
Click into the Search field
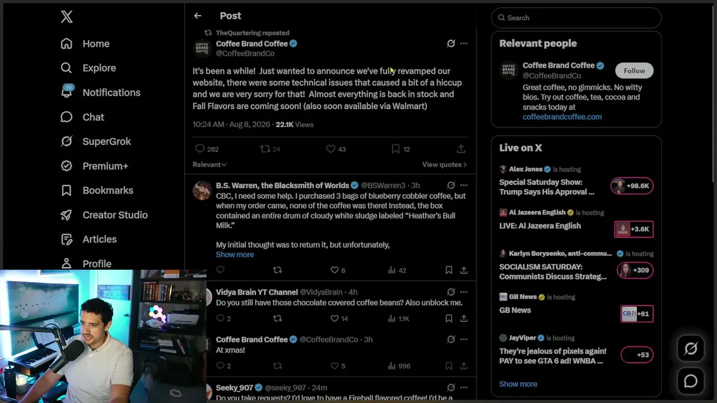coord(576,18)
